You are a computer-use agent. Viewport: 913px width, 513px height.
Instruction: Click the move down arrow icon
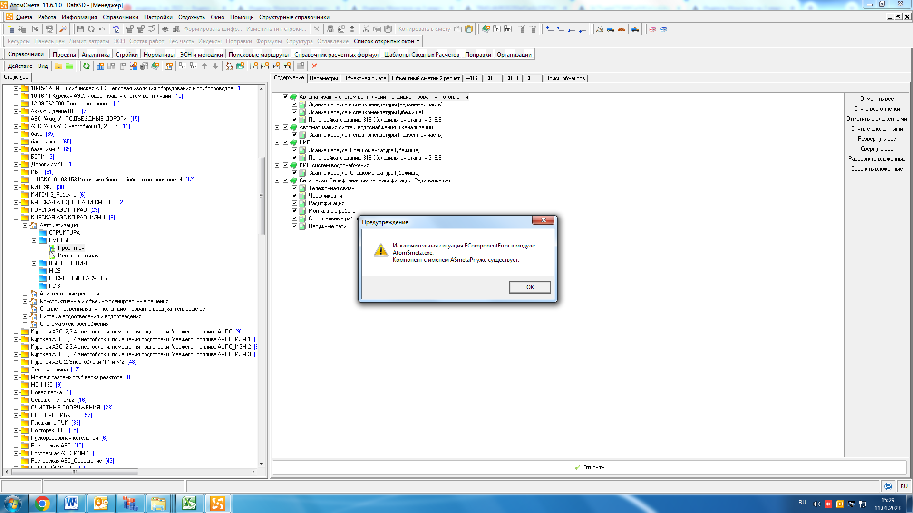215,66
